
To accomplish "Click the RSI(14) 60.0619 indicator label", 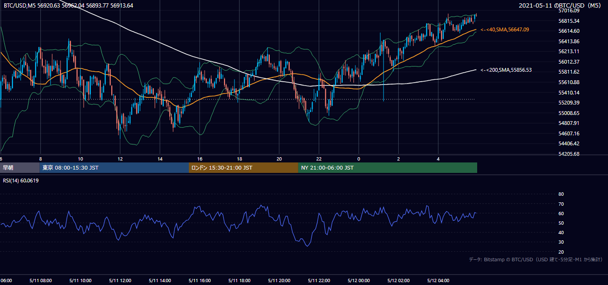I will [21, 180].
